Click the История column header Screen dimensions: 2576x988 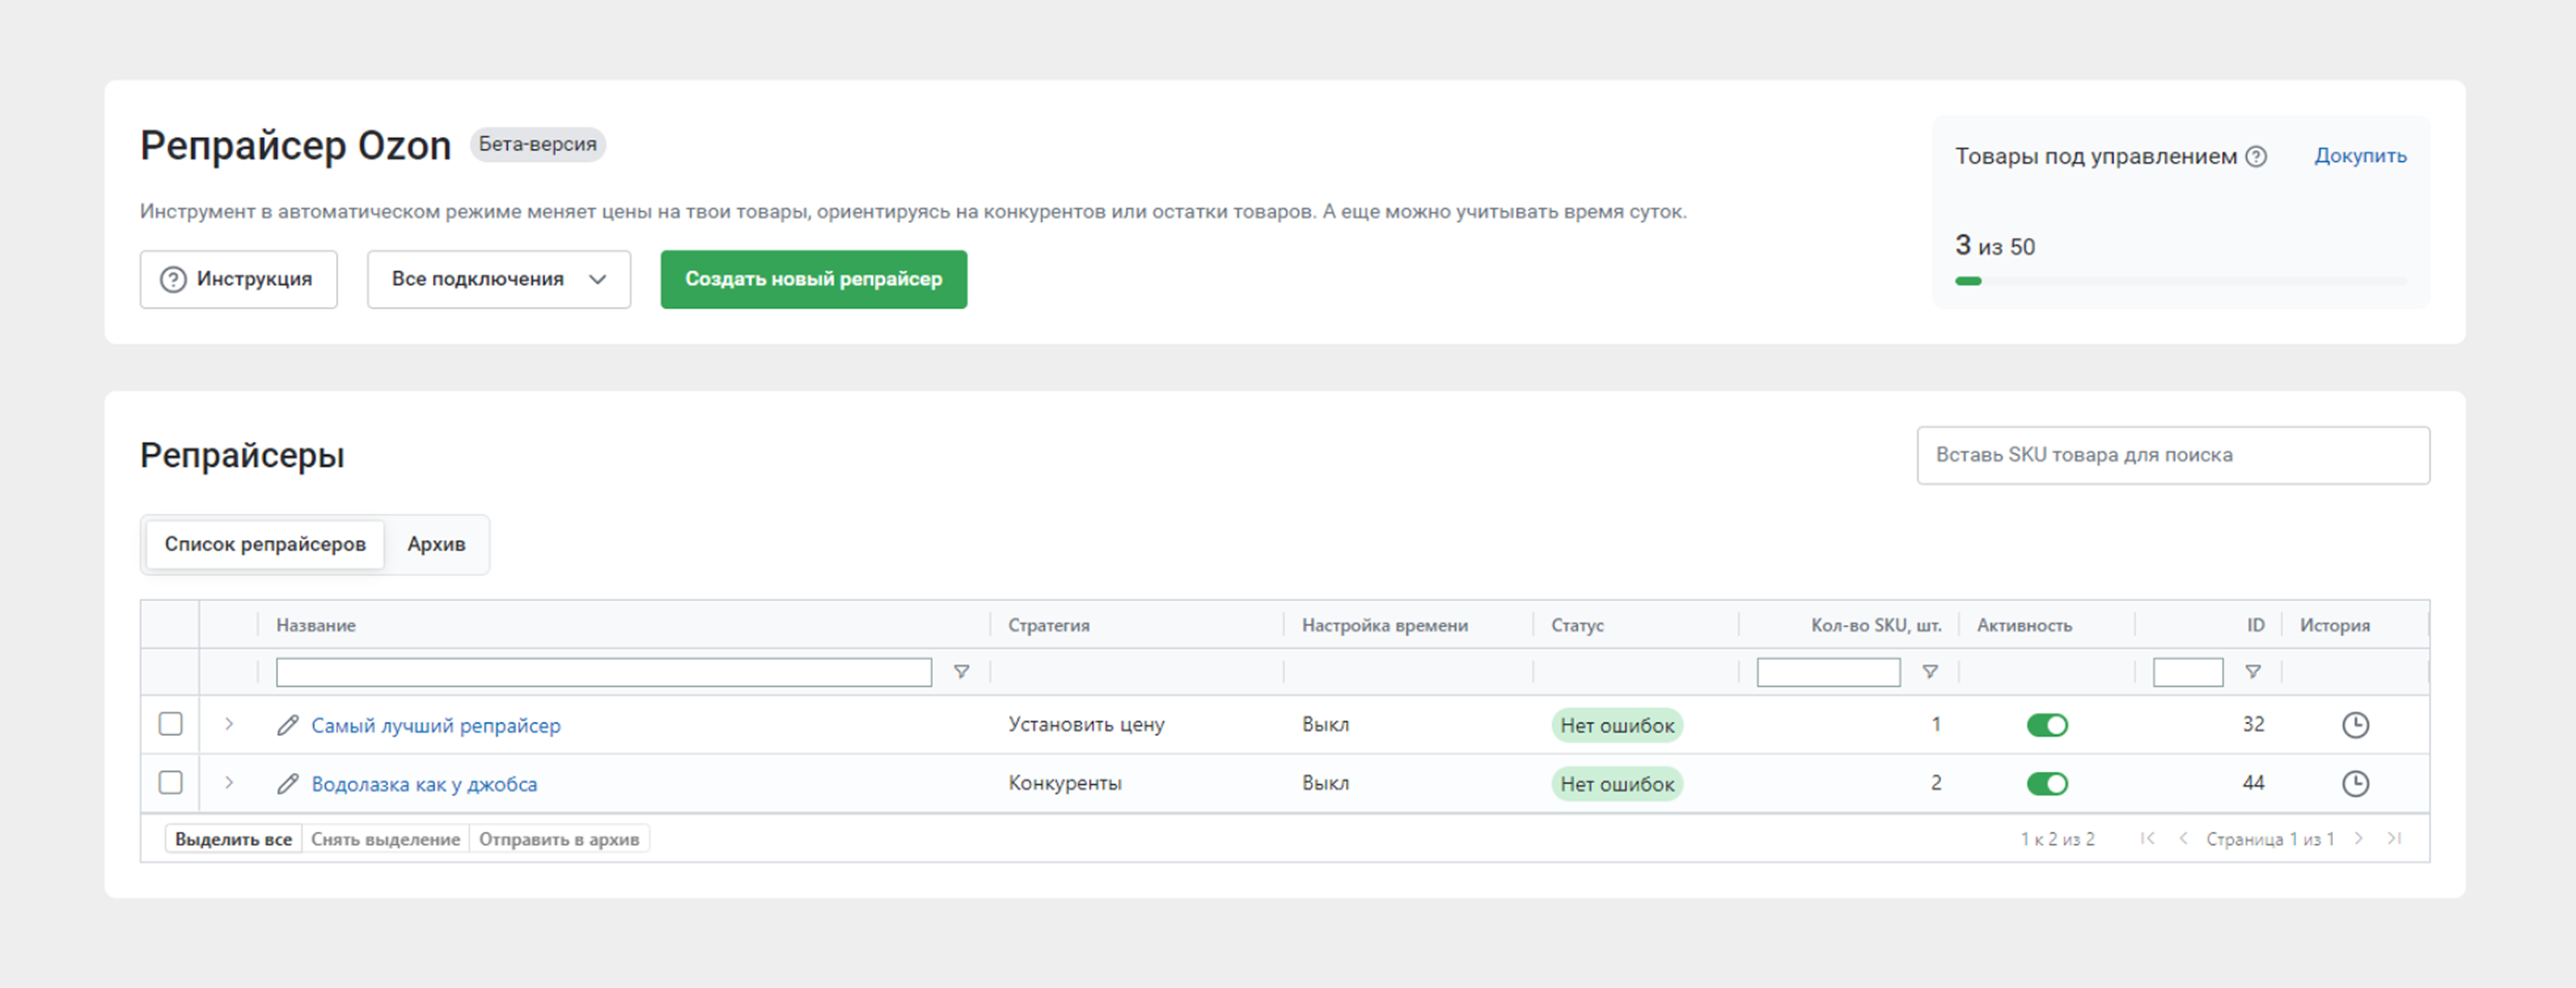[x=2335, y=626]
